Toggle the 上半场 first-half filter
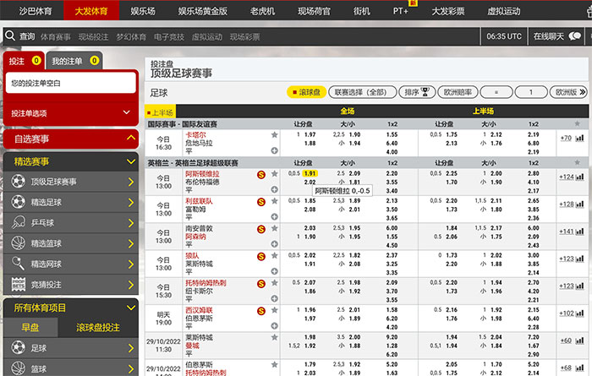The image size is (592, 376). (160, 112)
